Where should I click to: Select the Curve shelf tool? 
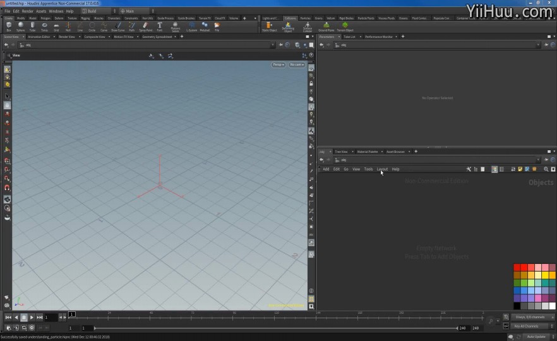pyautogui.click(x=104, y=27)
